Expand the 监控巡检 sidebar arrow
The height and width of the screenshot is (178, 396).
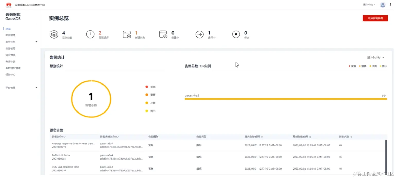(36, 42)
